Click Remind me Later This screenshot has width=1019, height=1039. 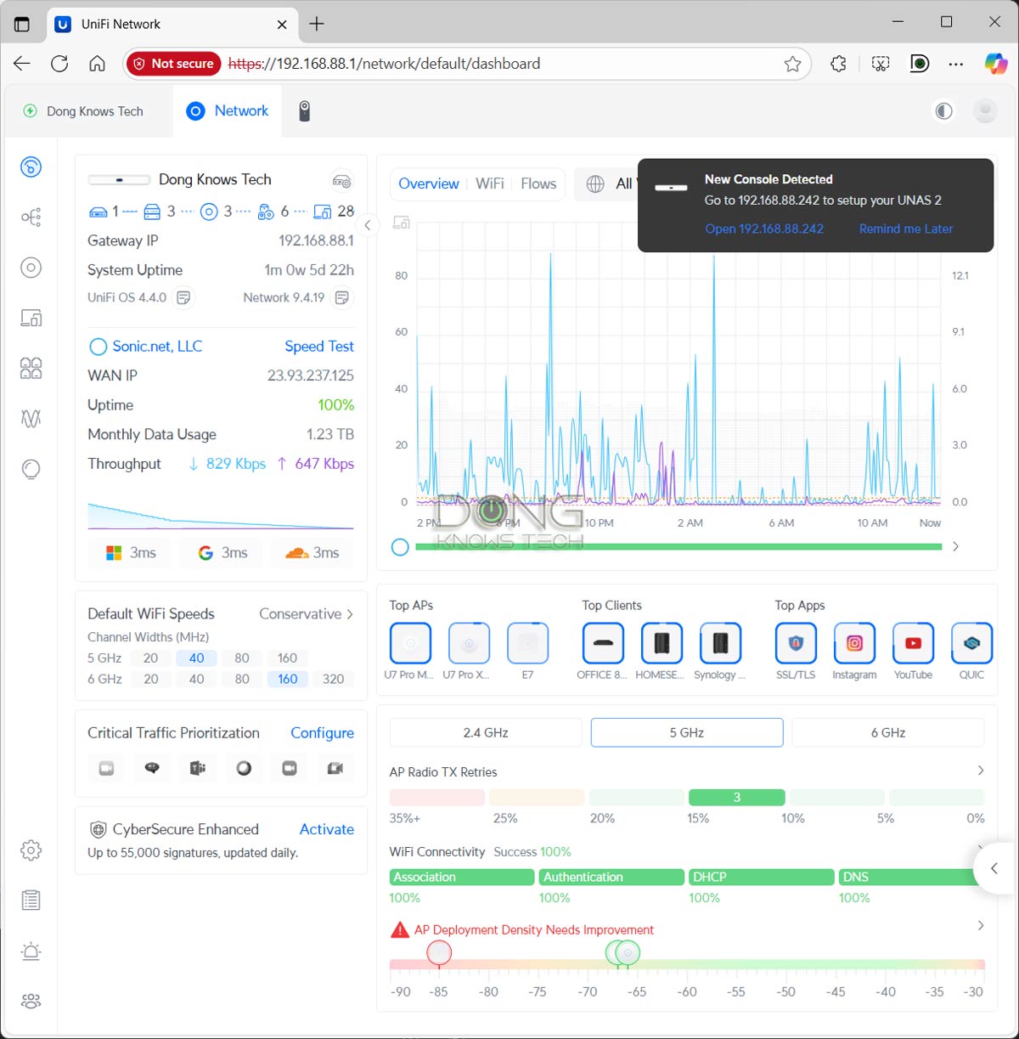pyautogui.click(x=906, y=229)
